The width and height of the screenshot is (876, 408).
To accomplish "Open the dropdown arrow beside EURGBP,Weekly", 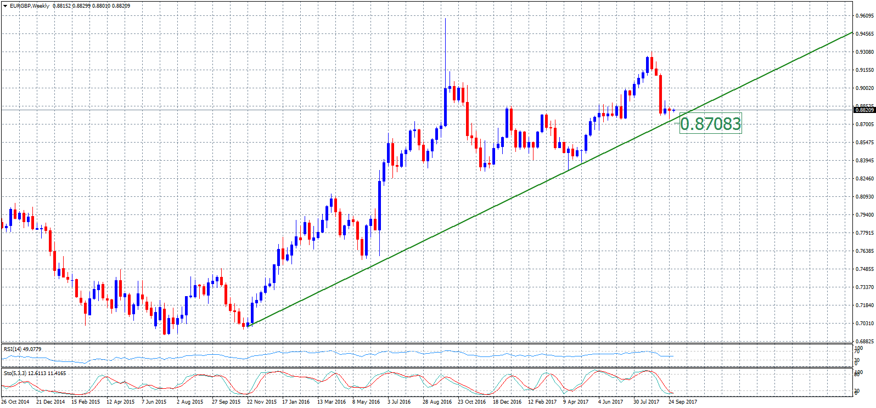I will tap(5, 6).
